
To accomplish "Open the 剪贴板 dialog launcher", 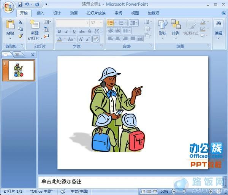I will pyautogui.click(x=22, y=46).
